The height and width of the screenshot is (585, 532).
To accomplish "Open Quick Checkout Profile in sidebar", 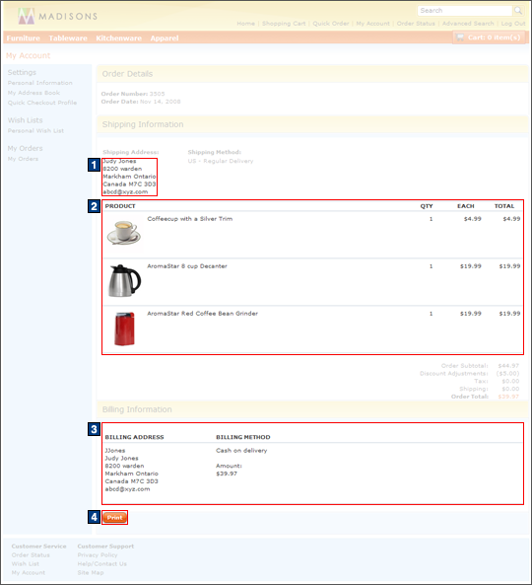I will [x=42, y=103].
